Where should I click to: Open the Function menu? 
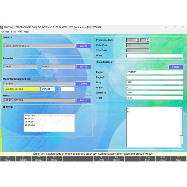pyautogui.click(x=5, y=32)
